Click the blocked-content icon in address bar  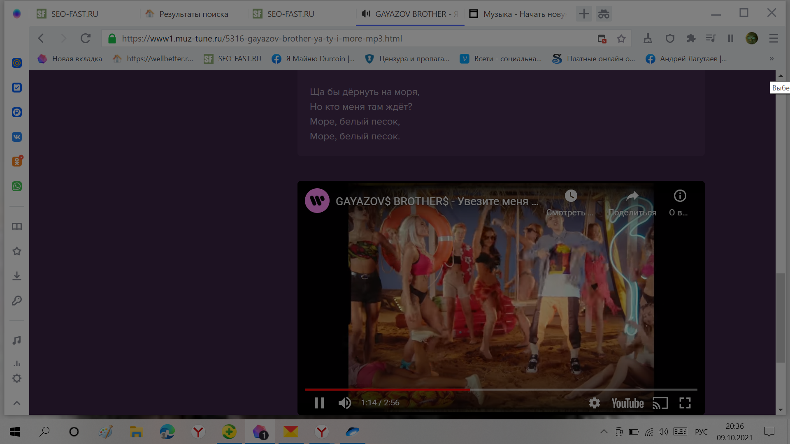602,39
